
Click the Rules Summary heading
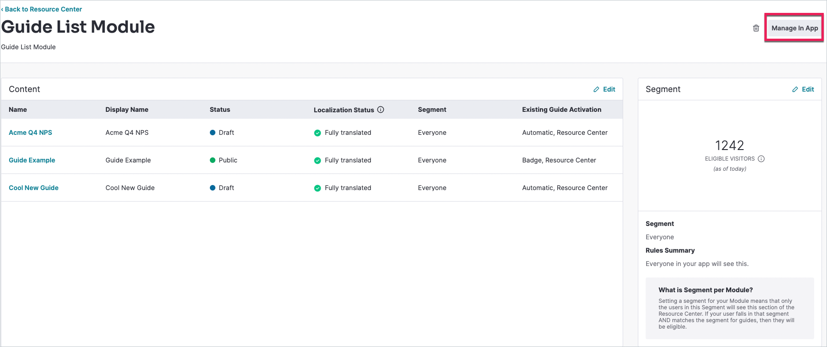[x=670, y=250]
